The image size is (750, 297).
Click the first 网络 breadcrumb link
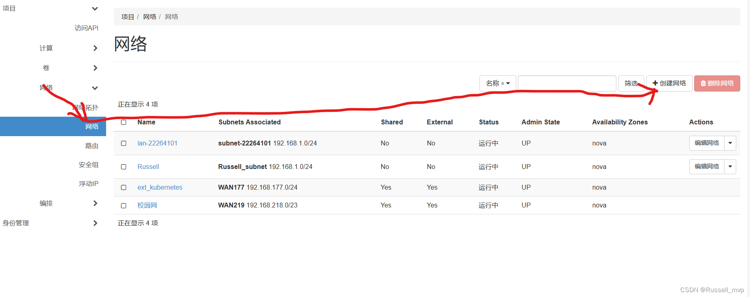(149, 17)
